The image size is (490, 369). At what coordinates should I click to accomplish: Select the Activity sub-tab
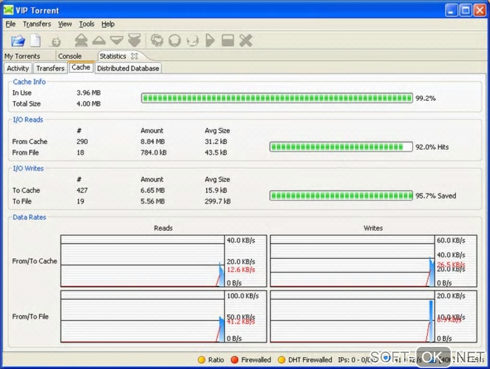(x=18, y=68)
